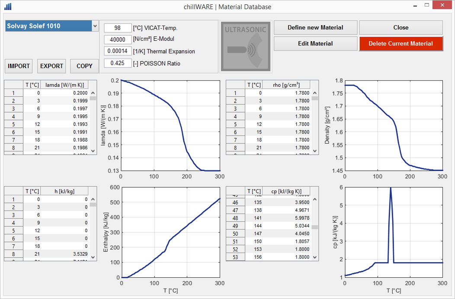Click the Close button beside Define new Material
Viewport: 455px width, 299px height.
401,27
